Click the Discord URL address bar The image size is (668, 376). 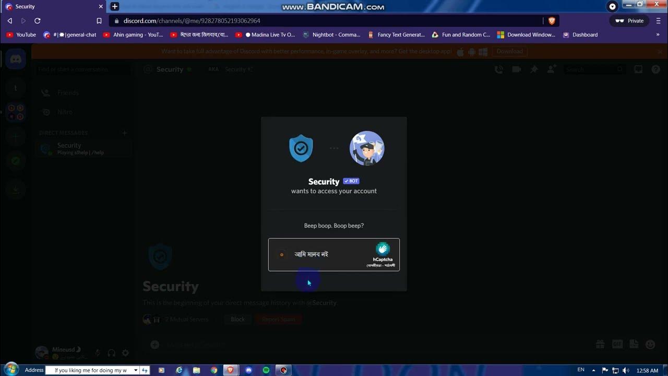[326, 21]
